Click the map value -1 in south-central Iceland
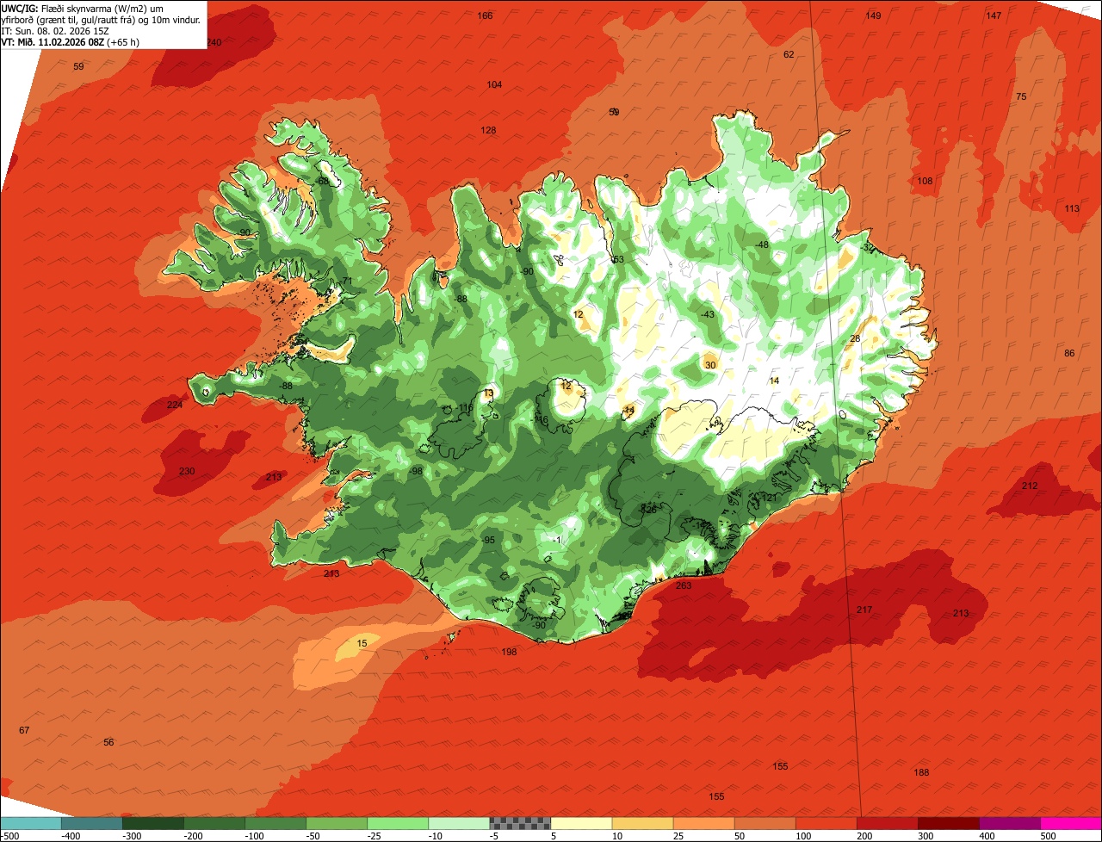 coord(558,540)
